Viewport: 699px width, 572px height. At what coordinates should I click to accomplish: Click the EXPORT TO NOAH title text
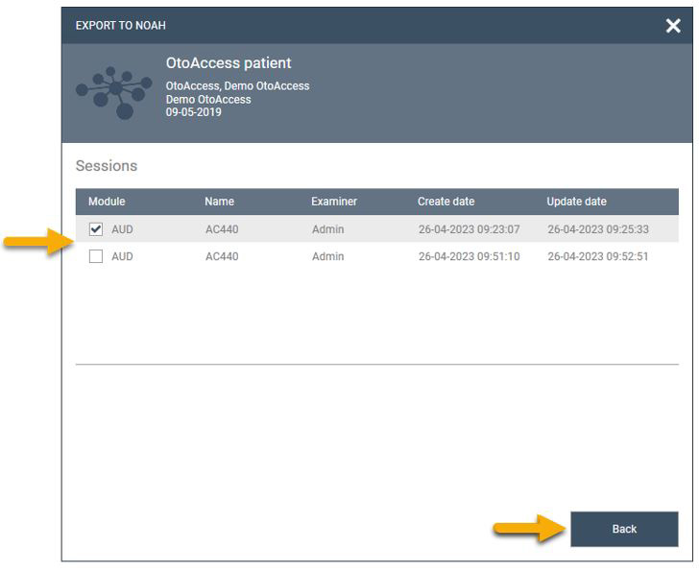tap(120, 25)
